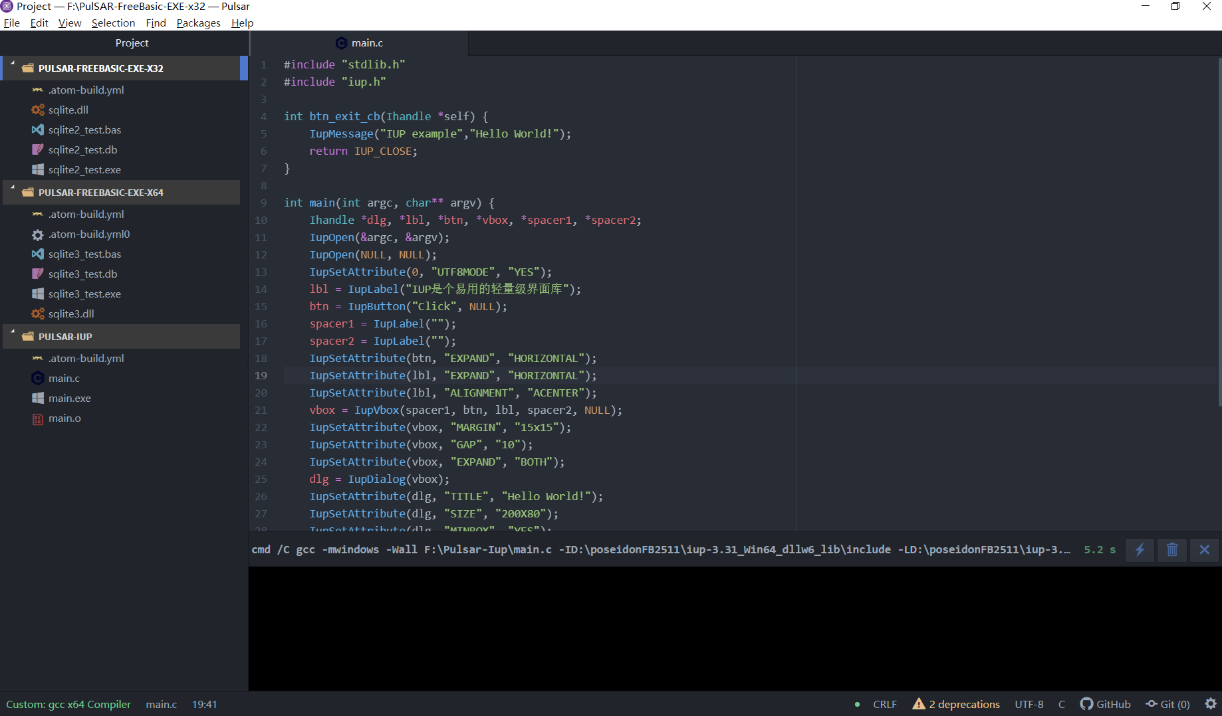Click the sqlite3_test.bas file icon
Viewport: 1222px width, 716px height.
click(x=38, y=254)
